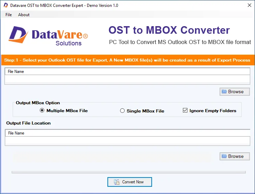This screenshot has width=255, height=194.
Task: Click the output File Name column header
Action: [128, 133]
